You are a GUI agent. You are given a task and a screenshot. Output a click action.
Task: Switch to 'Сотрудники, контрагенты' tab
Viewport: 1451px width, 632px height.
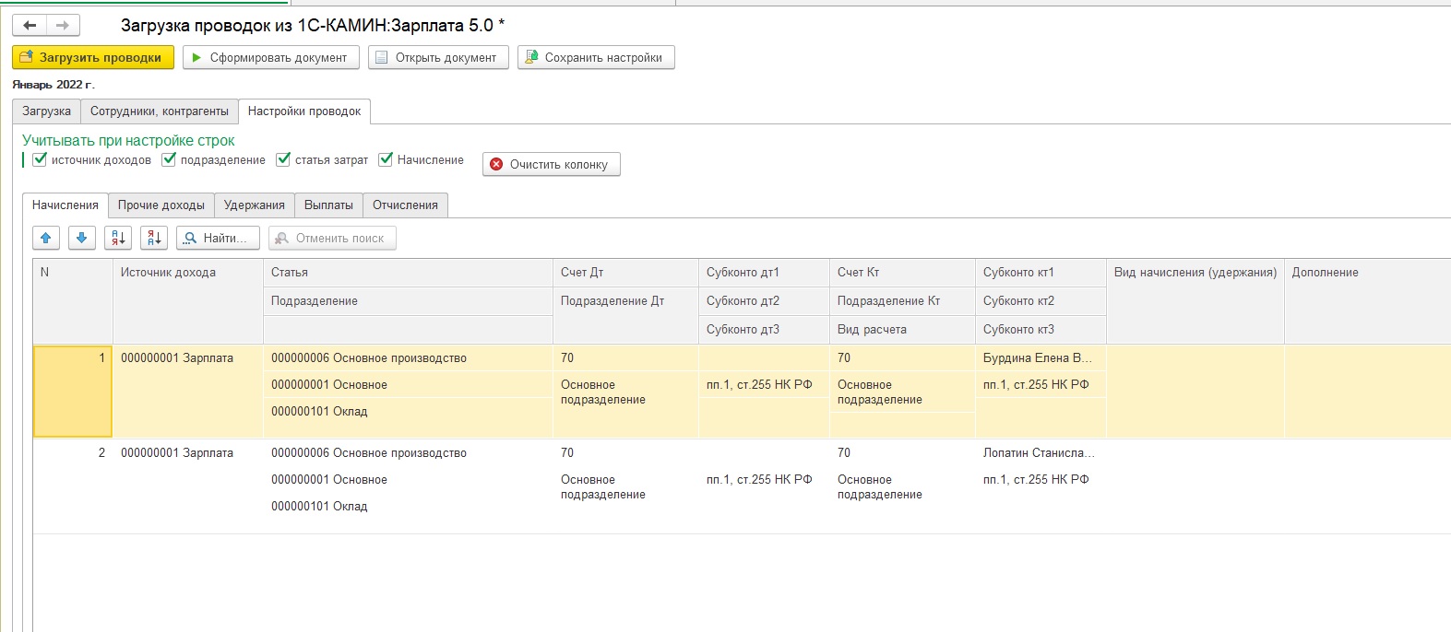(x=160, y=111)
